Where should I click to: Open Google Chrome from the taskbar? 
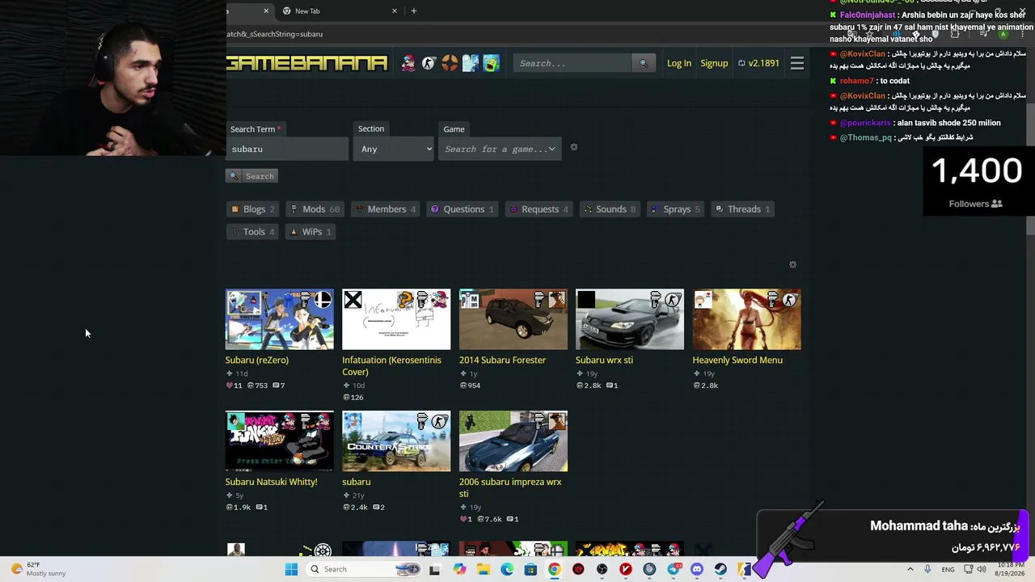click(554, 569)
